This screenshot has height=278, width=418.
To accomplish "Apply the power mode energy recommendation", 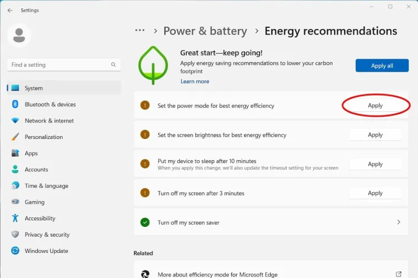I will coord(375,106).
